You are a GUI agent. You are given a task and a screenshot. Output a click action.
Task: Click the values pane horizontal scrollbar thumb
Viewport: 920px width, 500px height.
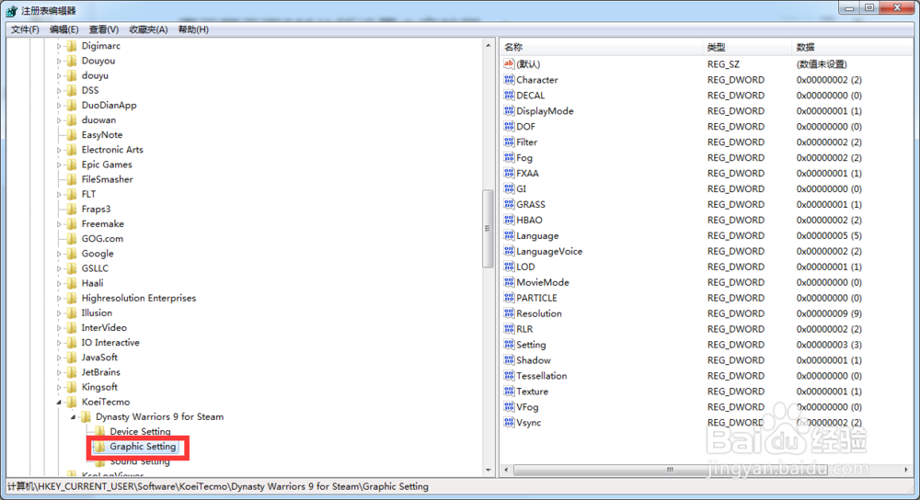(x=669, y=470)
